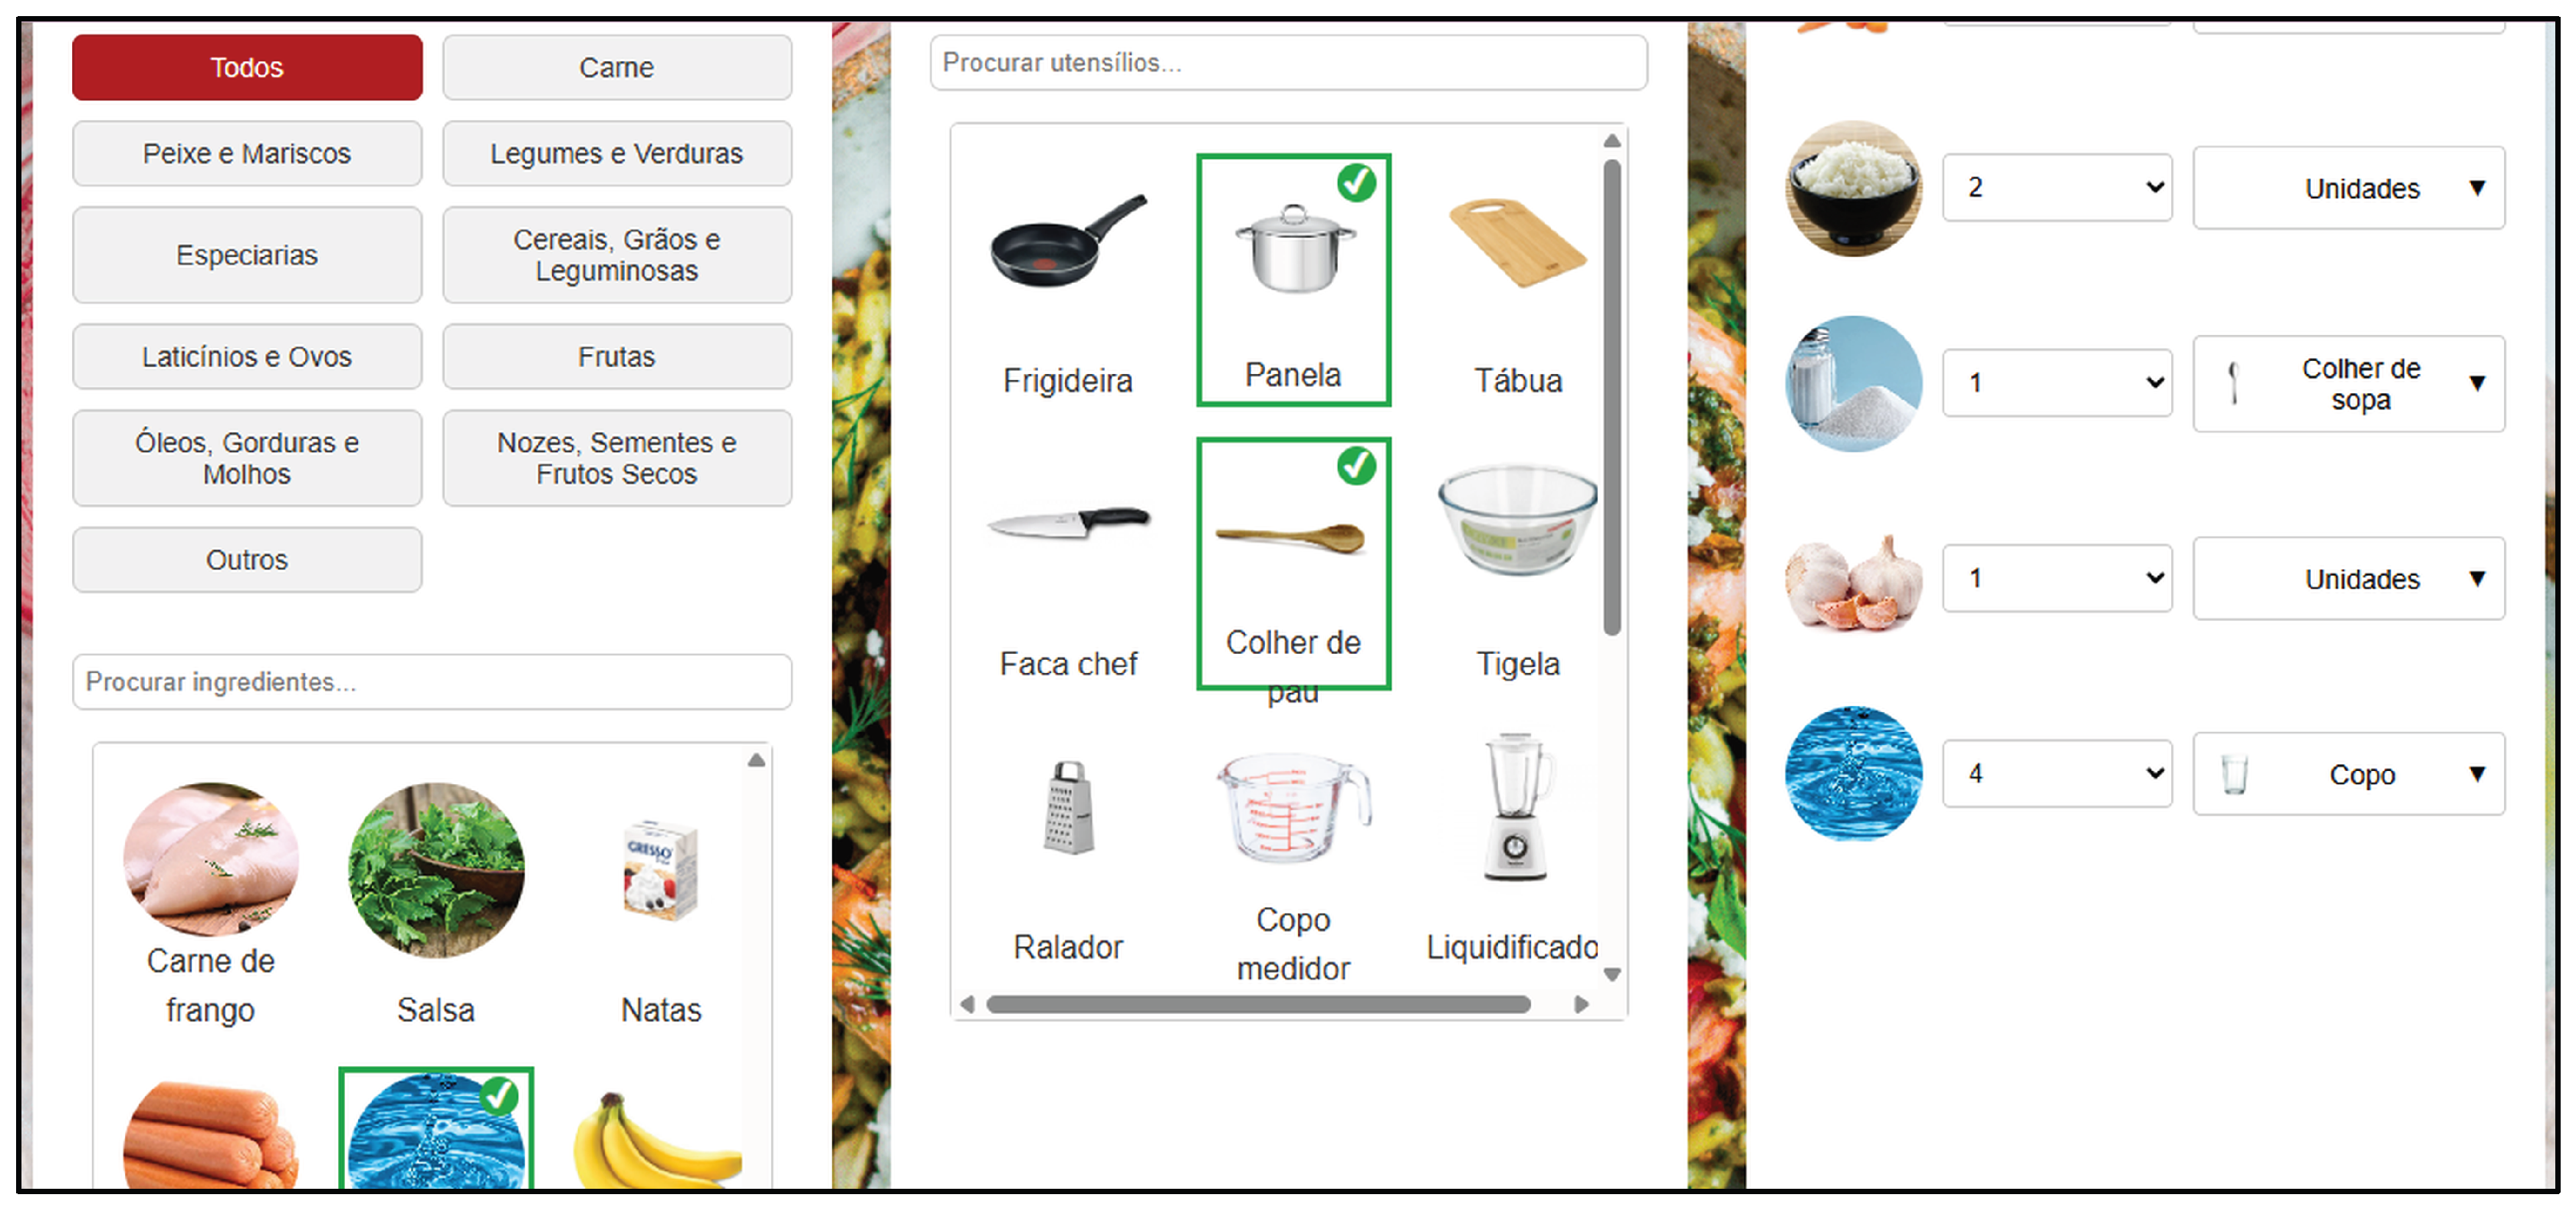This screenshot has height=1211, width=2576.
Task: Deselect the checked water ingredient
Action: coord(436,1130)
